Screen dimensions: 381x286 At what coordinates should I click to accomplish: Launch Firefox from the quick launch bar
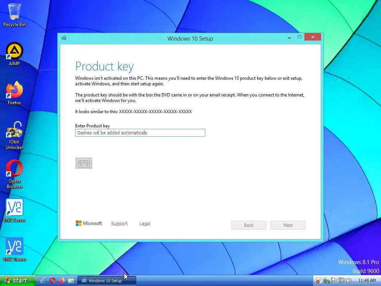(62, 281)
